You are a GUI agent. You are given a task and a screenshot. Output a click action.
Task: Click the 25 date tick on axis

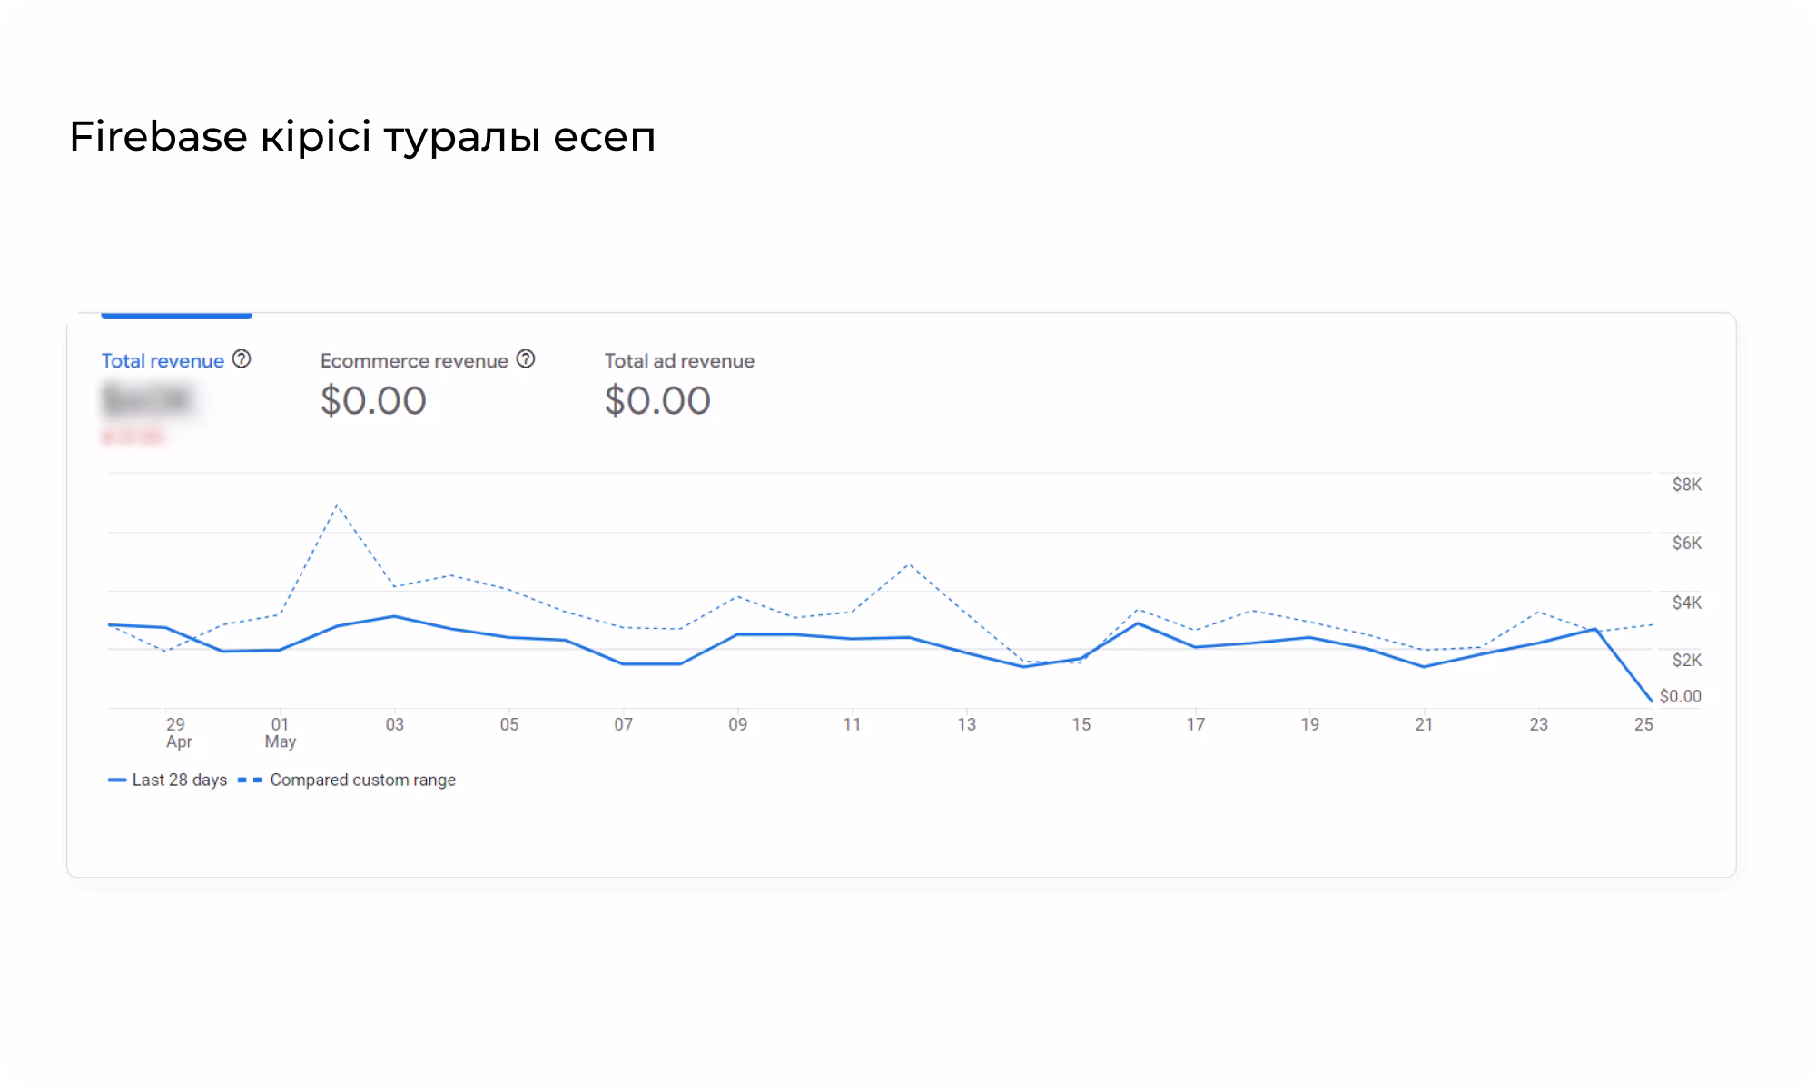[1643, 724]
